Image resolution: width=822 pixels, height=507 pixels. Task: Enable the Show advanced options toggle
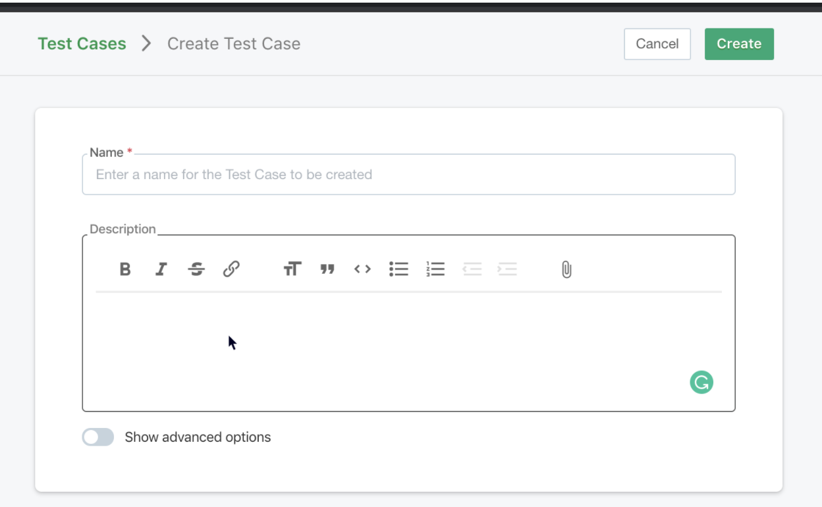(x=97, y=437)
